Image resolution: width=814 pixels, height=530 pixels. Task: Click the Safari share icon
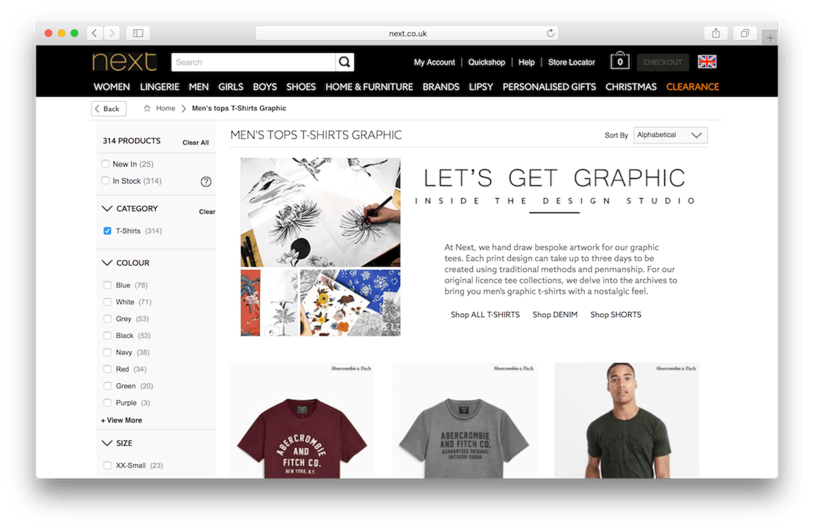click(716, 33)
